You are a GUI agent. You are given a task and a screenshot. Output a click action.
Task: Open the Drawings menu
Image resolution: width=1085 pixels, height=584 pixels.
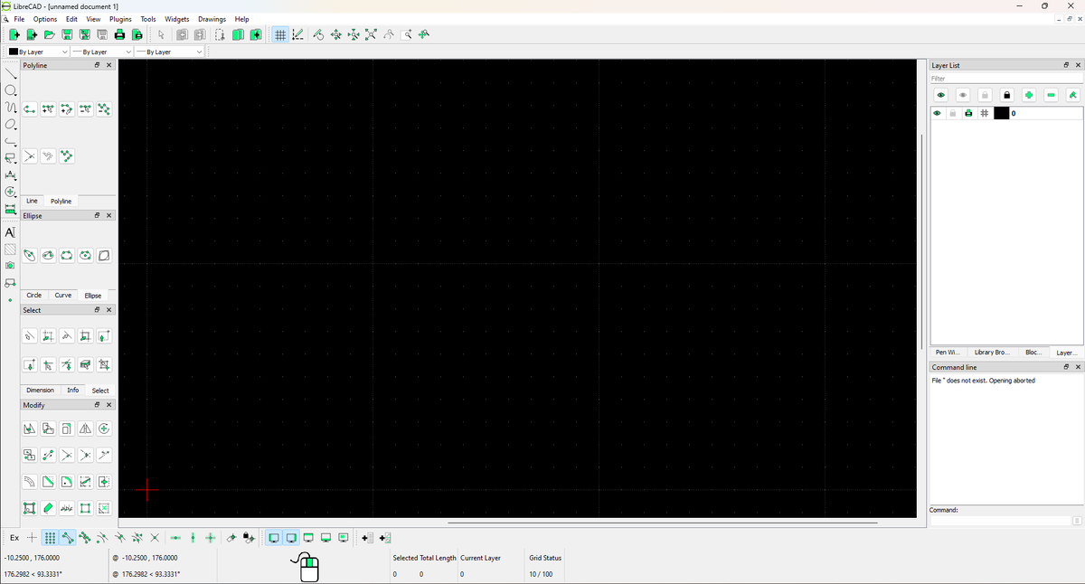tap(212, 18)
